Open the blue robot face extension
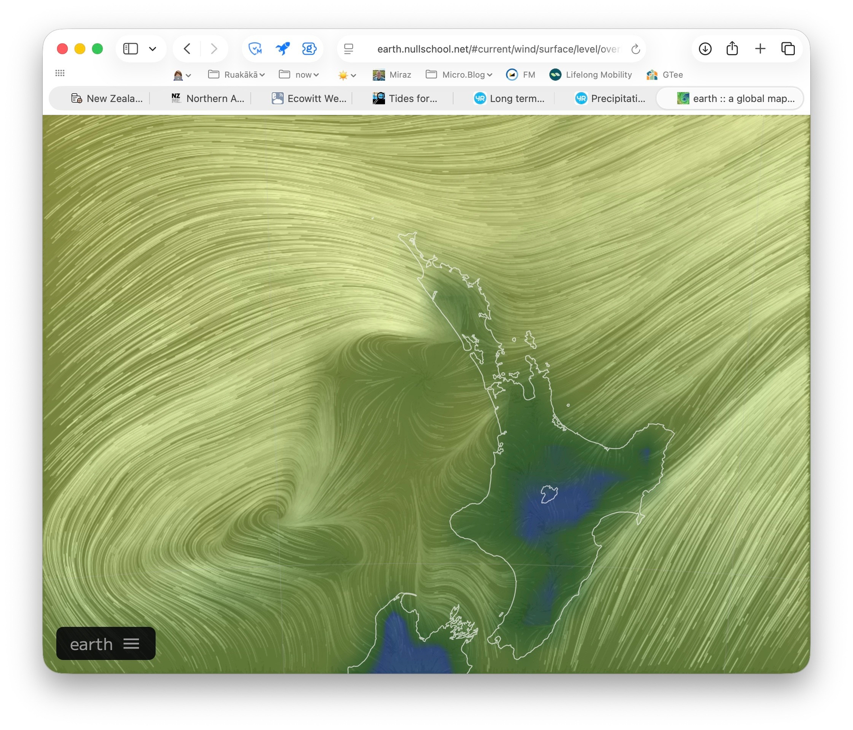Screen dimensions: 853x730 (309, 49)
